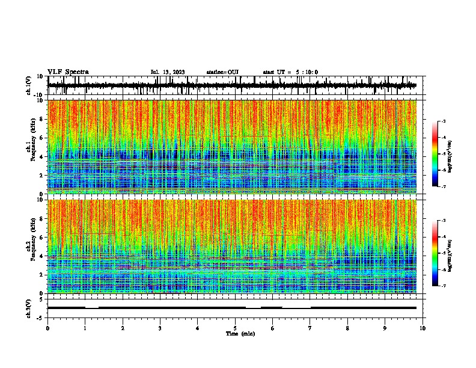Click the "8" kHz tick on ch.2 spectrogram
Viewport: 476px width, 368px height.
coord(41,219)
